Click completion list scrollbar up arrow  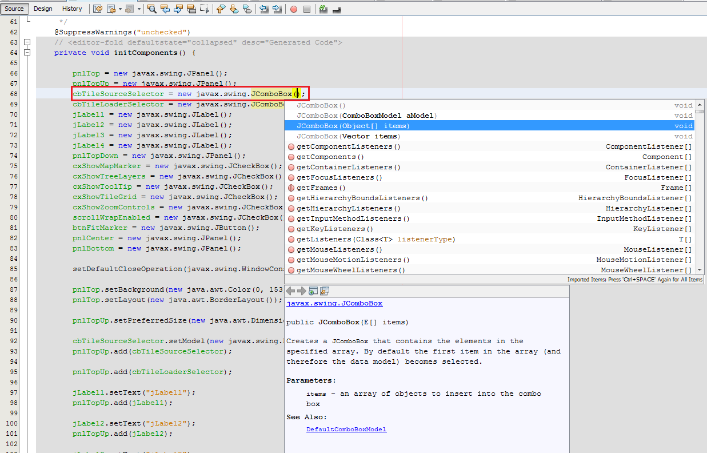click(x=700, y=105)
